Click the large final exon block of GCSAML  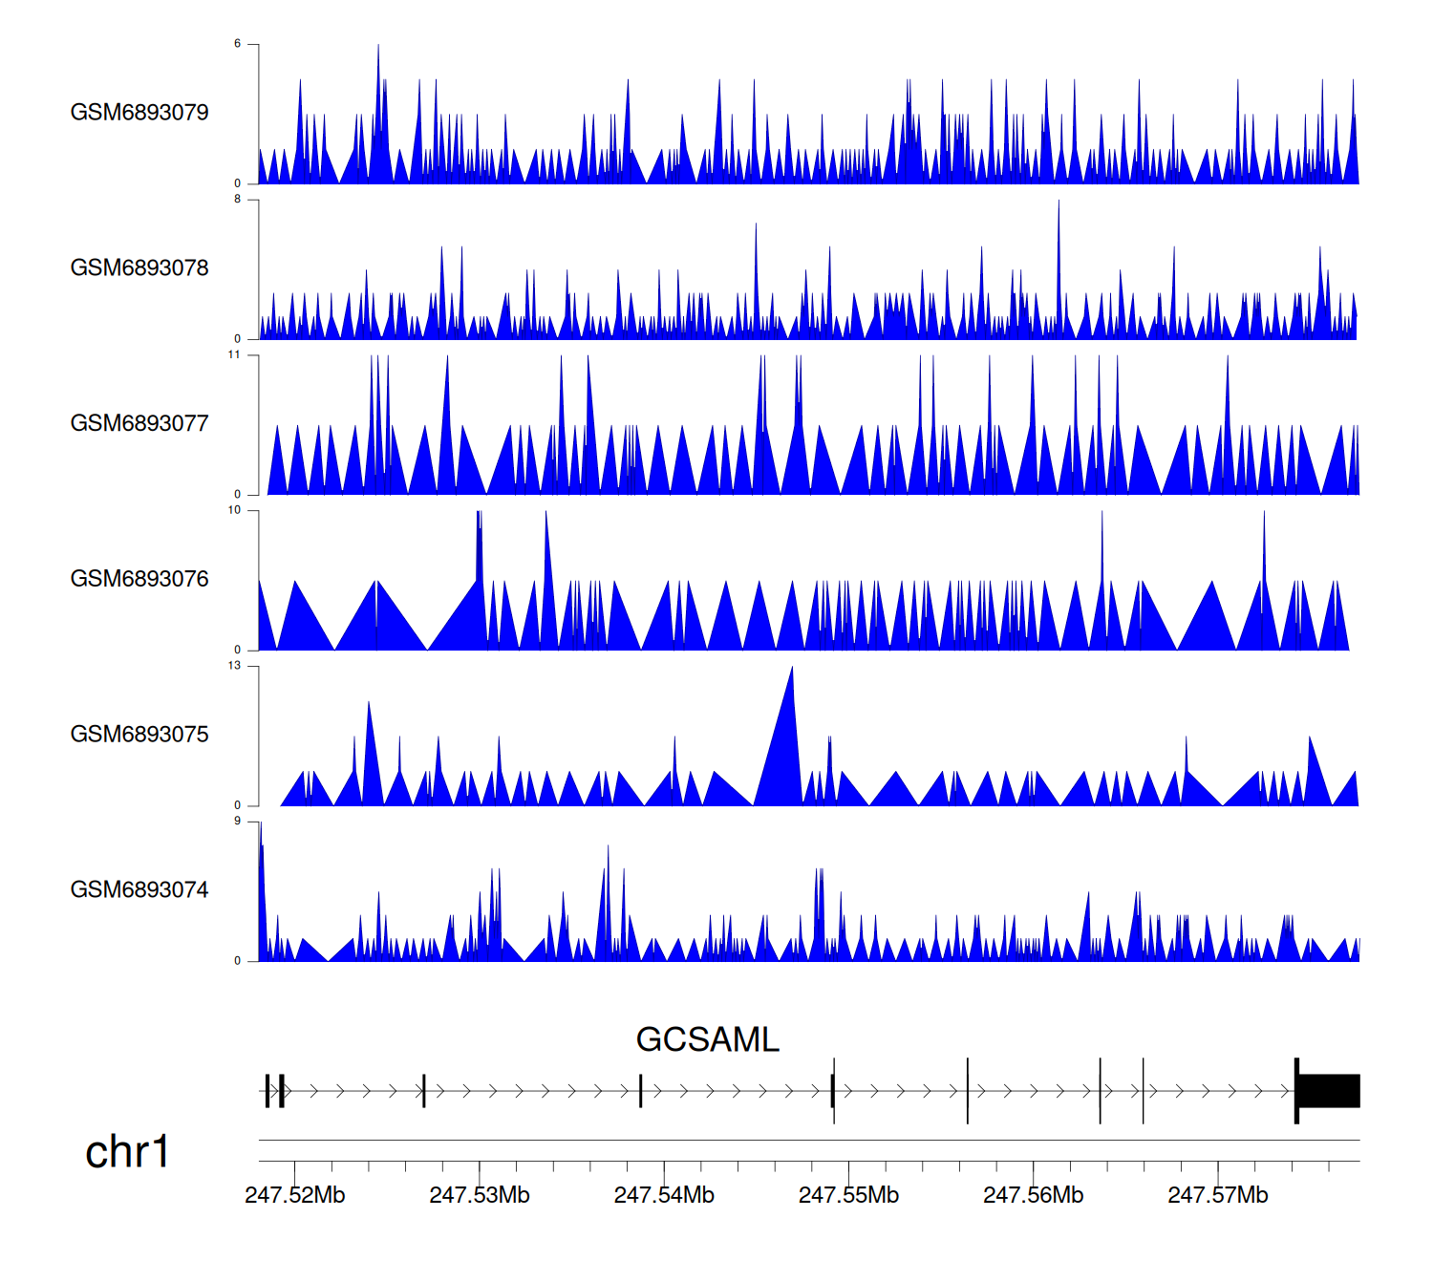point(1329,1091)
